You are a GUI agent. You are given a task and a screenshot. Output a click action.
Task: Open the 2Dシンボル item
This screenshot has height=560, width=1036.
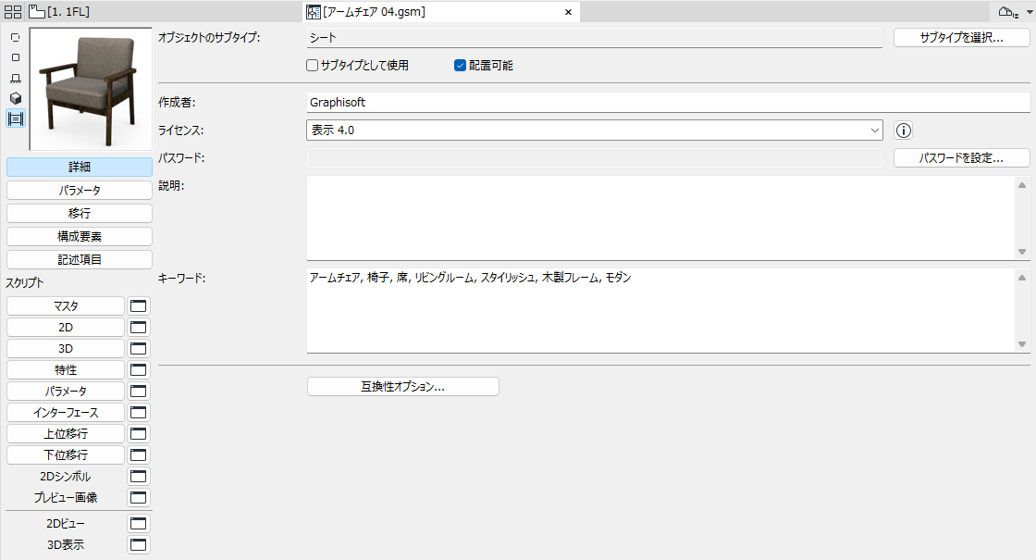click(x=66, y=476)
